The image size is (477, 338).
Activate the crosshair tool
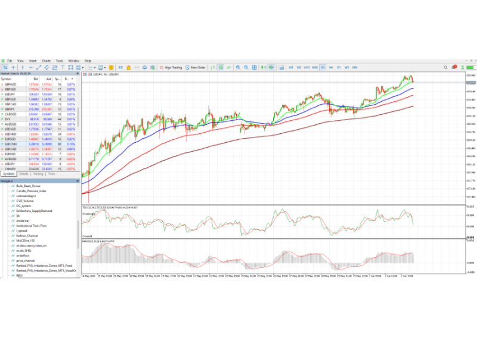(13, 67)
